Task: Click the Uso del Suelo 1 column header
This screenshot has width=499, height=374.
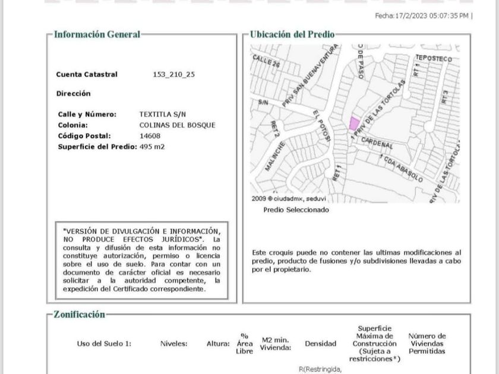Action: (x=104, y=343)
